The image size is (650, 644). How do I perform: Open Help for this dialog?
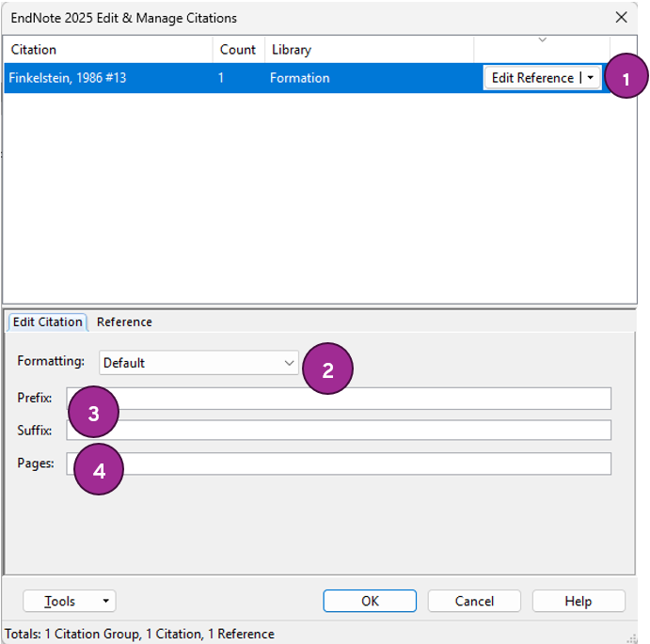[578, 601]
